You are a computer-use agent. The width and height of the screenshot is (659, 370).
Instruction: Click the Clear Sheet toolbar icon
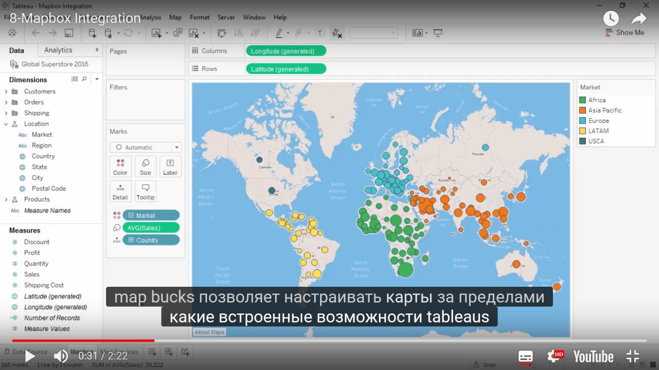(194, 33)
